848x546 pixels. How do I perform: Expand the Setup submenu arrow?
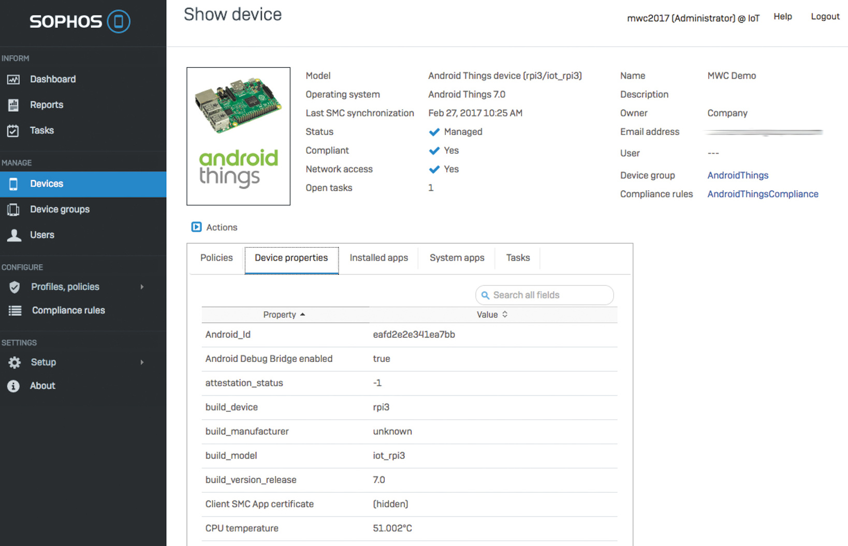(142, 362)
